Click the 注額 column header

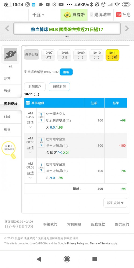tap(94, 103)
